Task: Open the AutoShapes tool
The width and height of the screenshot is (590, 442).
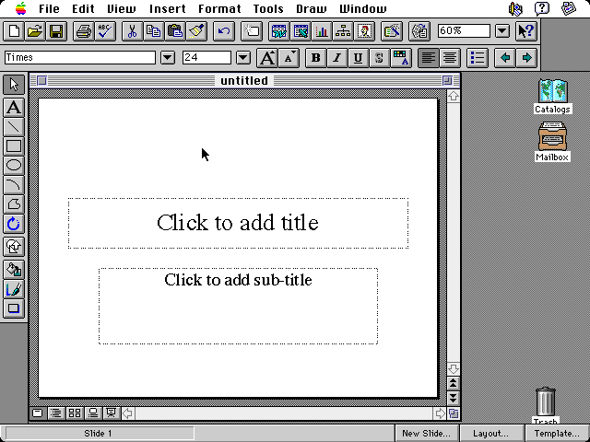Action: click(14, 247)
